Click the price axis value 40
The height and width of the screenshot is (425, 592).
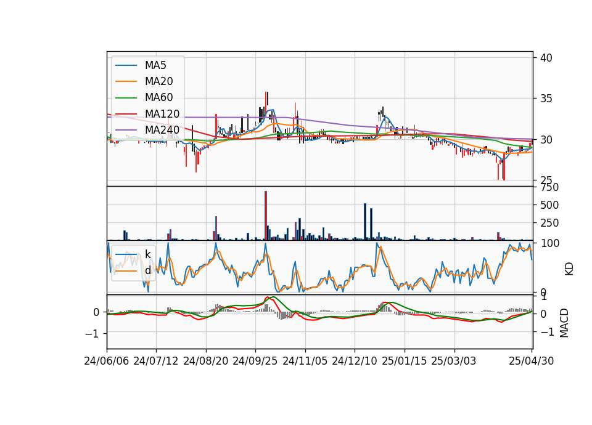(x=546, y=58)
